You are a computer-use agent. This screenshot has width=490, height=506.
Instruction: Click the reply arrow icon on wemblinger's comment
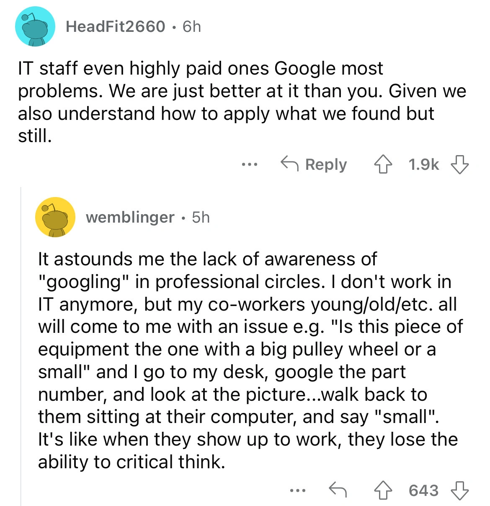338,490
